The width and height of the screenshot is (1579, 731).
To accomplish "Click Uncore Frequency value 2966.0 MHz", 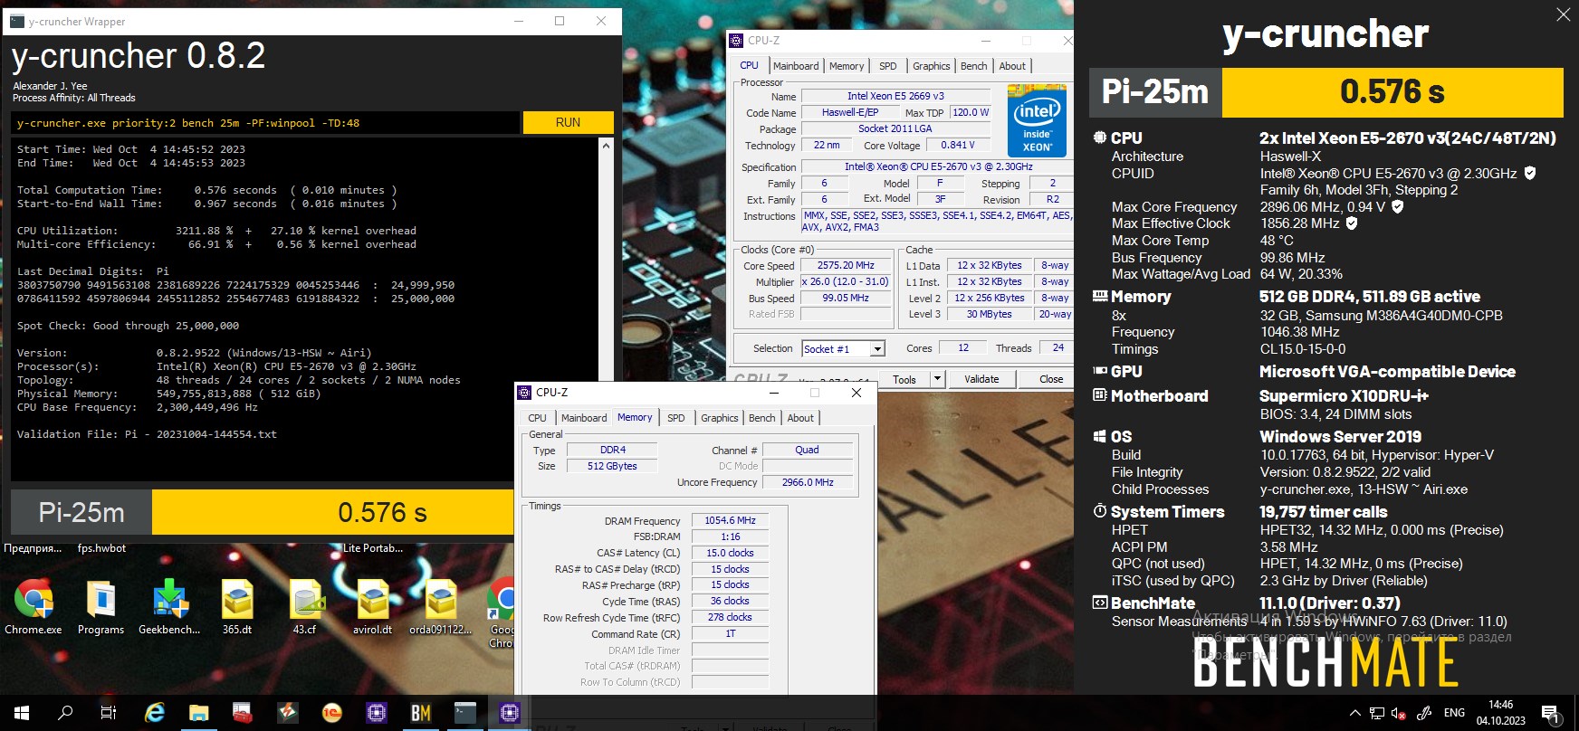I will (808, 482).
